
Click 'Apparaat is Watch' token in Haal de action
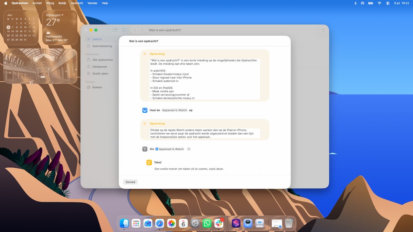[x=174, y=110]
